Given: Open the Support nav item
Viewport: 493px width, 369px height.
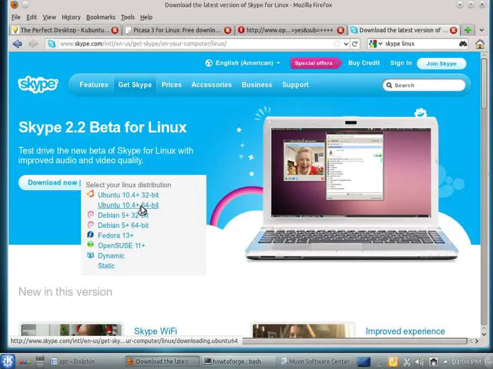Looking at the screenshot, I should pyautogui.click(x=295, y=85).
